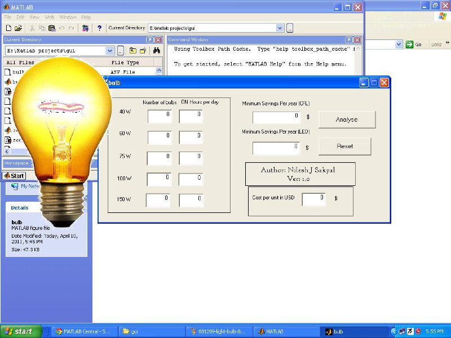This screenshot has height=338, width=451.
Task: Sort by the All Files column header
Action: click(x=20, y=63)
